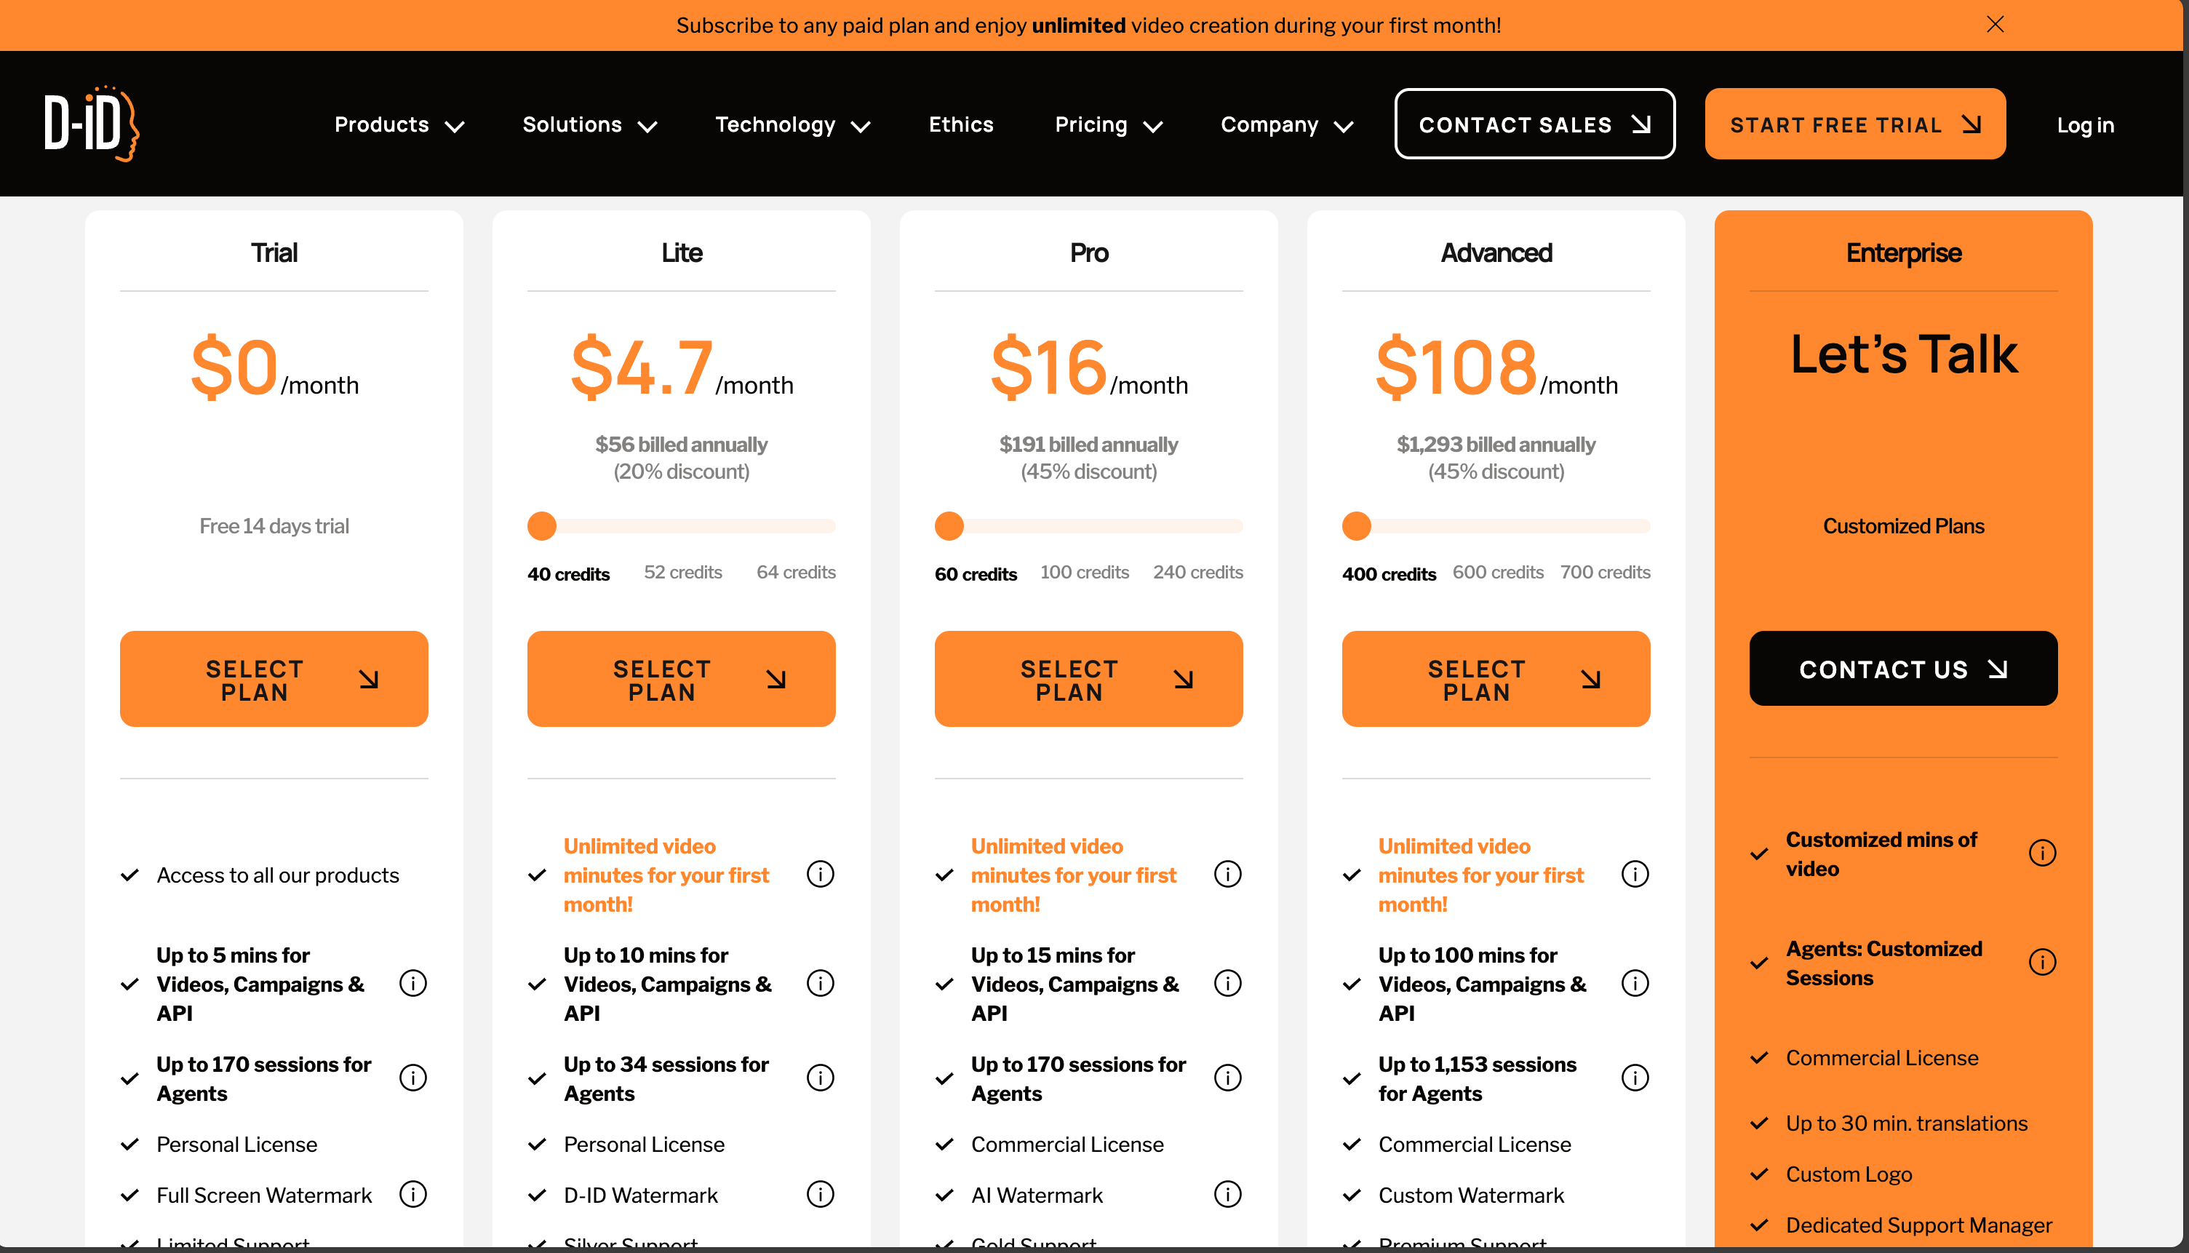
Task: Show info for Enterprise Customized mins of video
Action: [x=2042, y=853]
